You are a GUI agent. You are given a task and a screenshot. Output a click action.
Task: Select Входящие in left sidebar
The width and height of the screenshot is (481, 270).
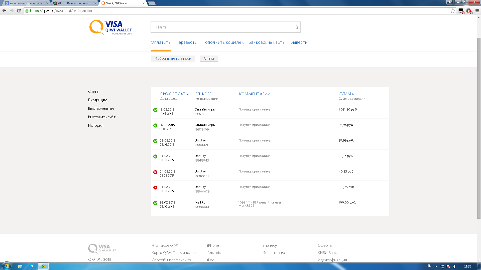[98, 100]
